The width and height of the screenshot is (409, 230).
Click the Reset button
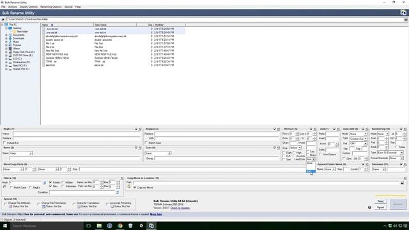381,201
